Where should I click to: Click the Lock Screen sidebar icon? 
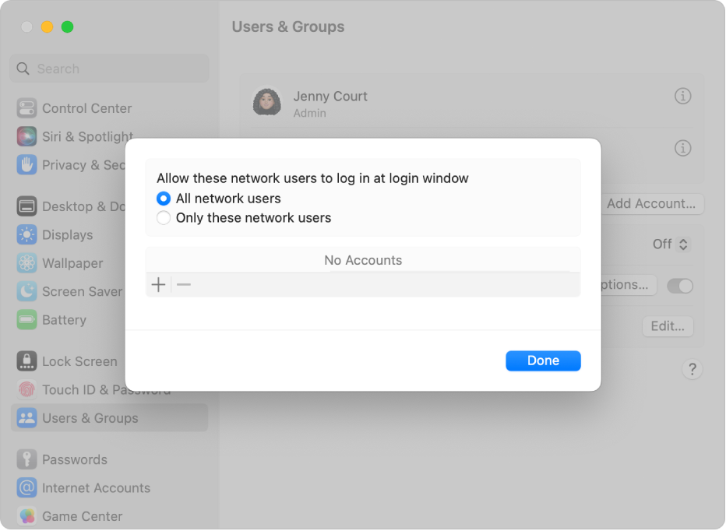pos(27,361)
